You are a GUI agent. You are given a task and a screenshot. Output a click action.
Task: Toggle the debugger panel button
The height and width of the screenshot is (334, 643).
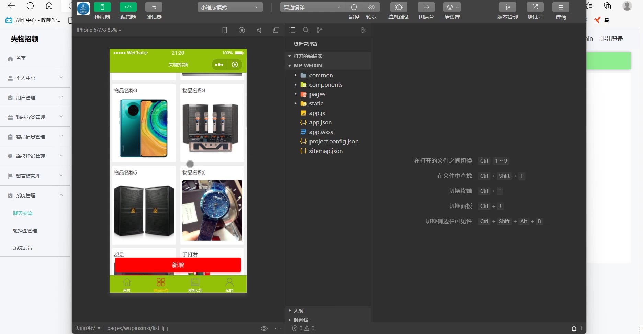point(154,7)
